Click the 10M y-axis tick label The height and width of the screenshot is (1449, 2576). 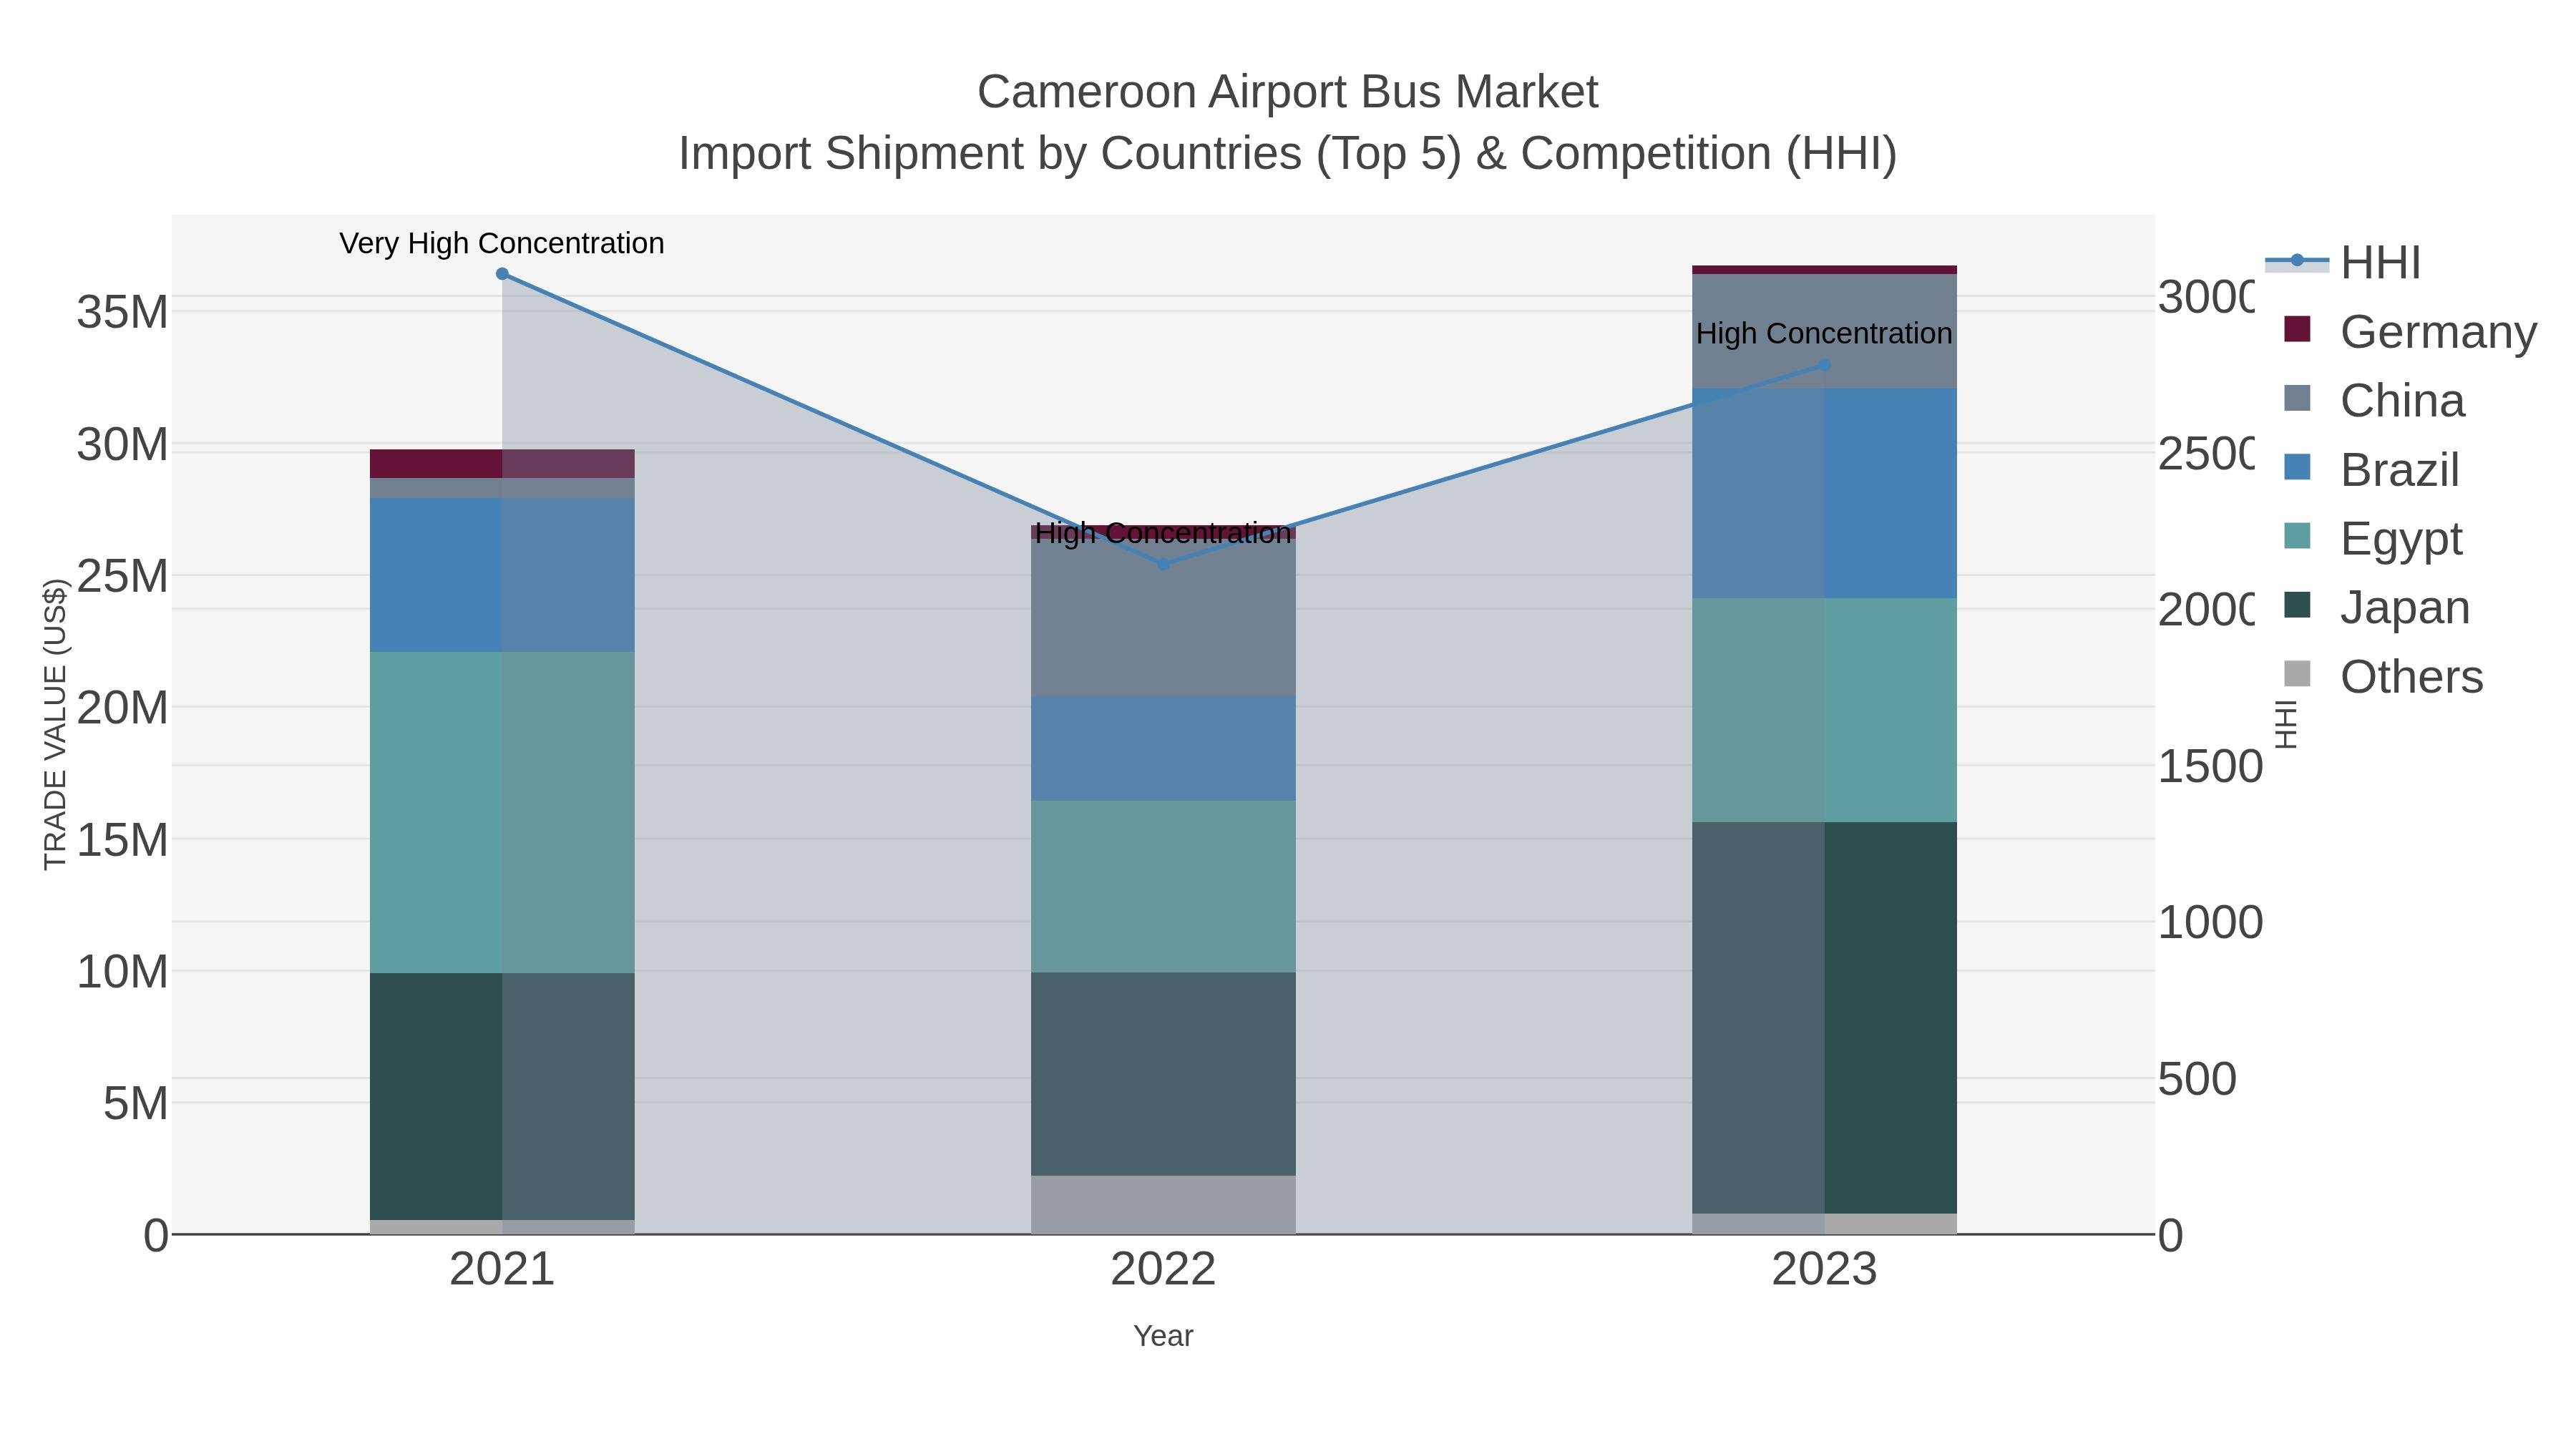pyautogui.click(x=123, y=972)
